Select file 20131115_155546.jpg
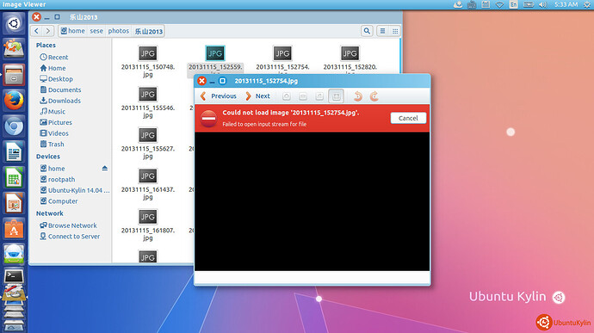Image resolution: width=594 pixels, height=333 pixels. (148, 102)
